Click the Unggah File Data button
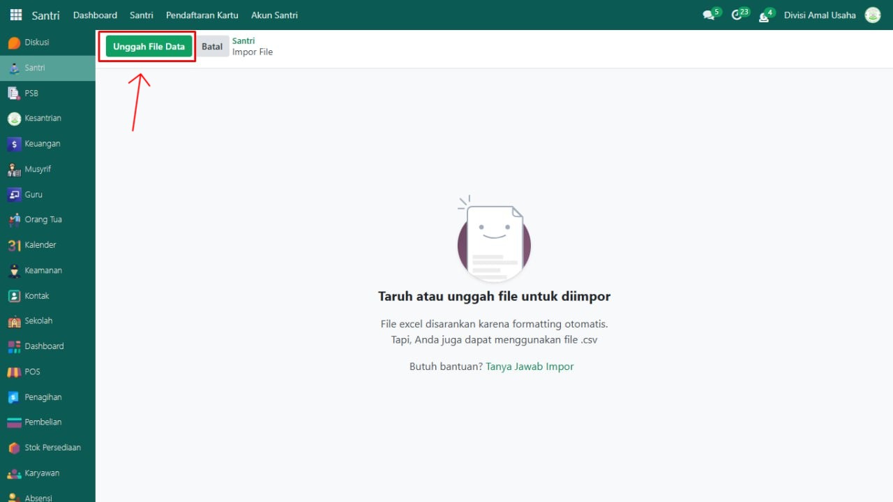The width and height of the screenshot is (893, 502). tap(149, 47)
